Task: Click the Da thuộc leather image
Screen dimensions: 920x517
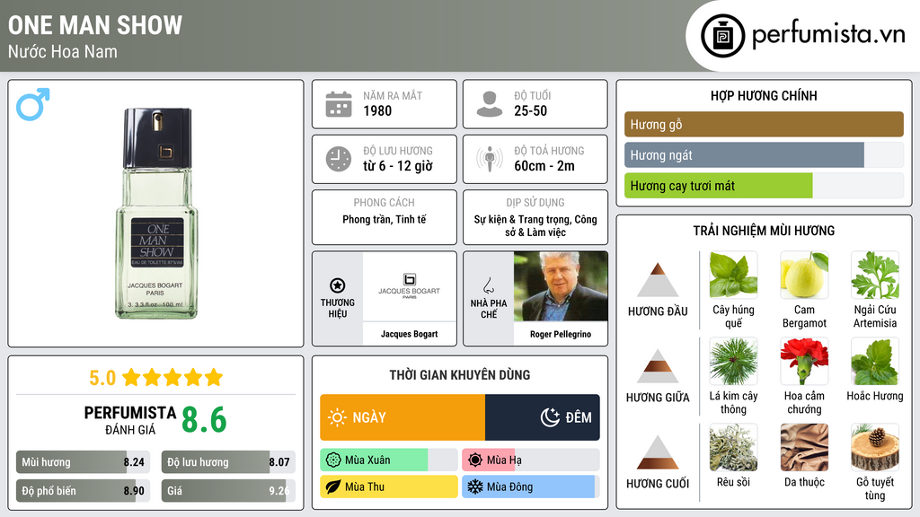Action: 804,447
